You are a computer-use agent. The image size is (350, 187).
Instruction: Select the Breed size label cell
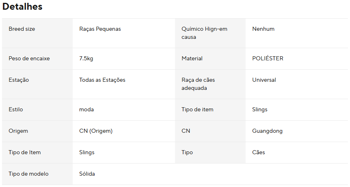[37, 33]
